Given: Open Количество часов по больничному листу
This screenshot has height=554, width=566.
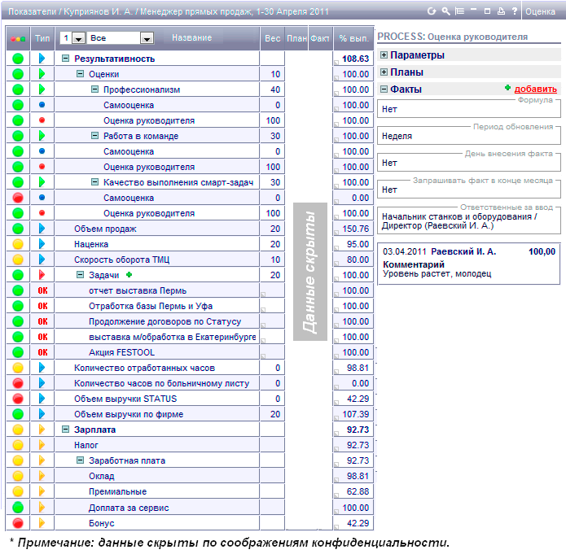Looking at the screenshot, I should pyautogui.click(x=162, y=383).
